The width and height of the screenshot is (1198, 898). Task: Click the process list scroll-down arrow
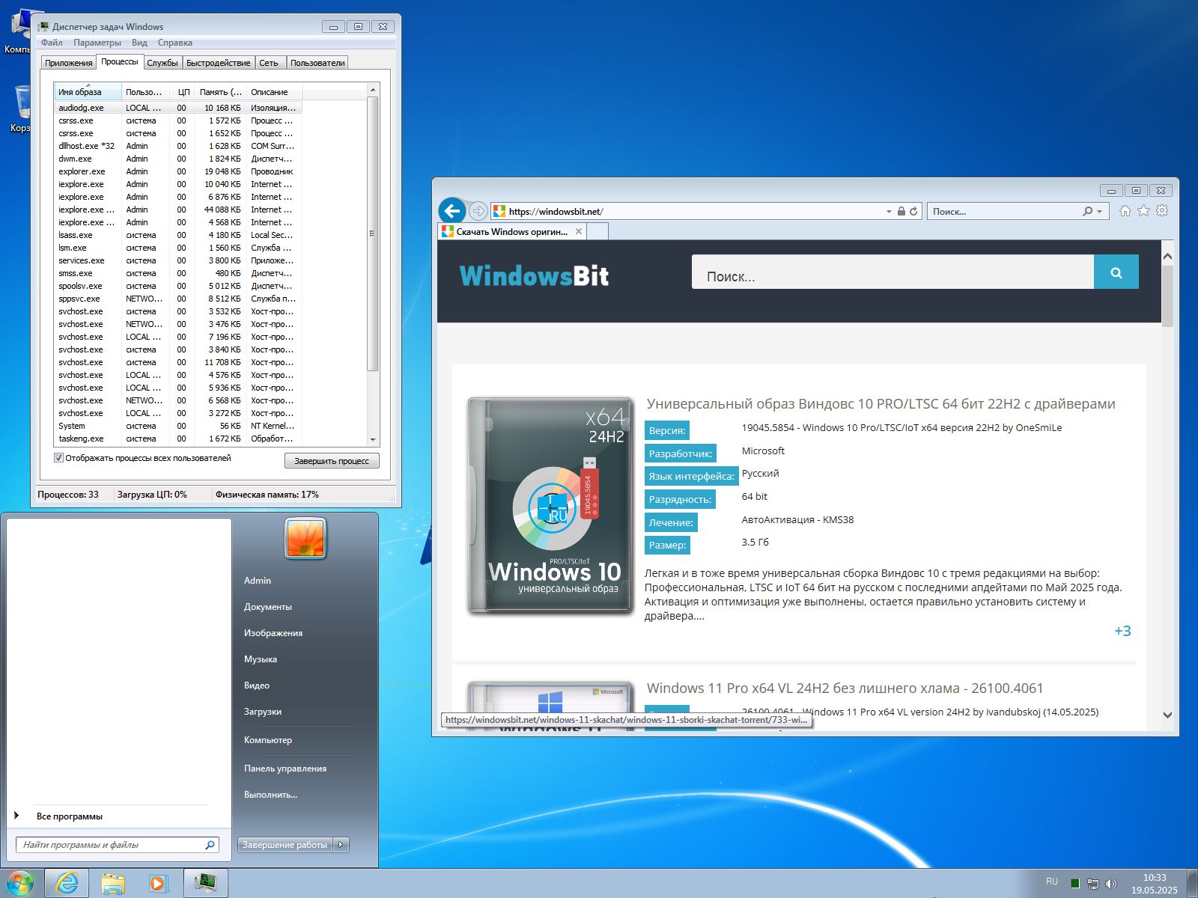[373, 440]
